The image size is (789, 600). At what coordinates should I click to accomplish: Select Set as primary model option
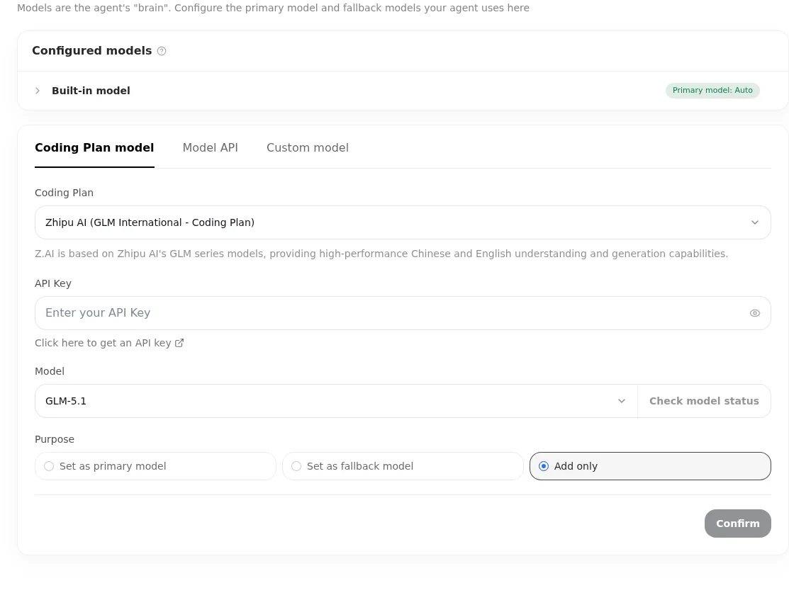[x=155, y=466]
